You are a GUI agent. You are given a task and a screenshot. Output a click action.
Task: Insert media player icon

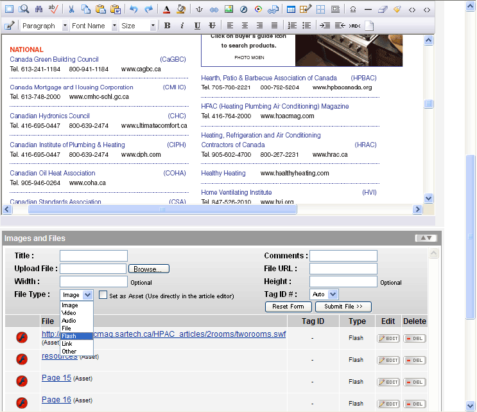258,10
